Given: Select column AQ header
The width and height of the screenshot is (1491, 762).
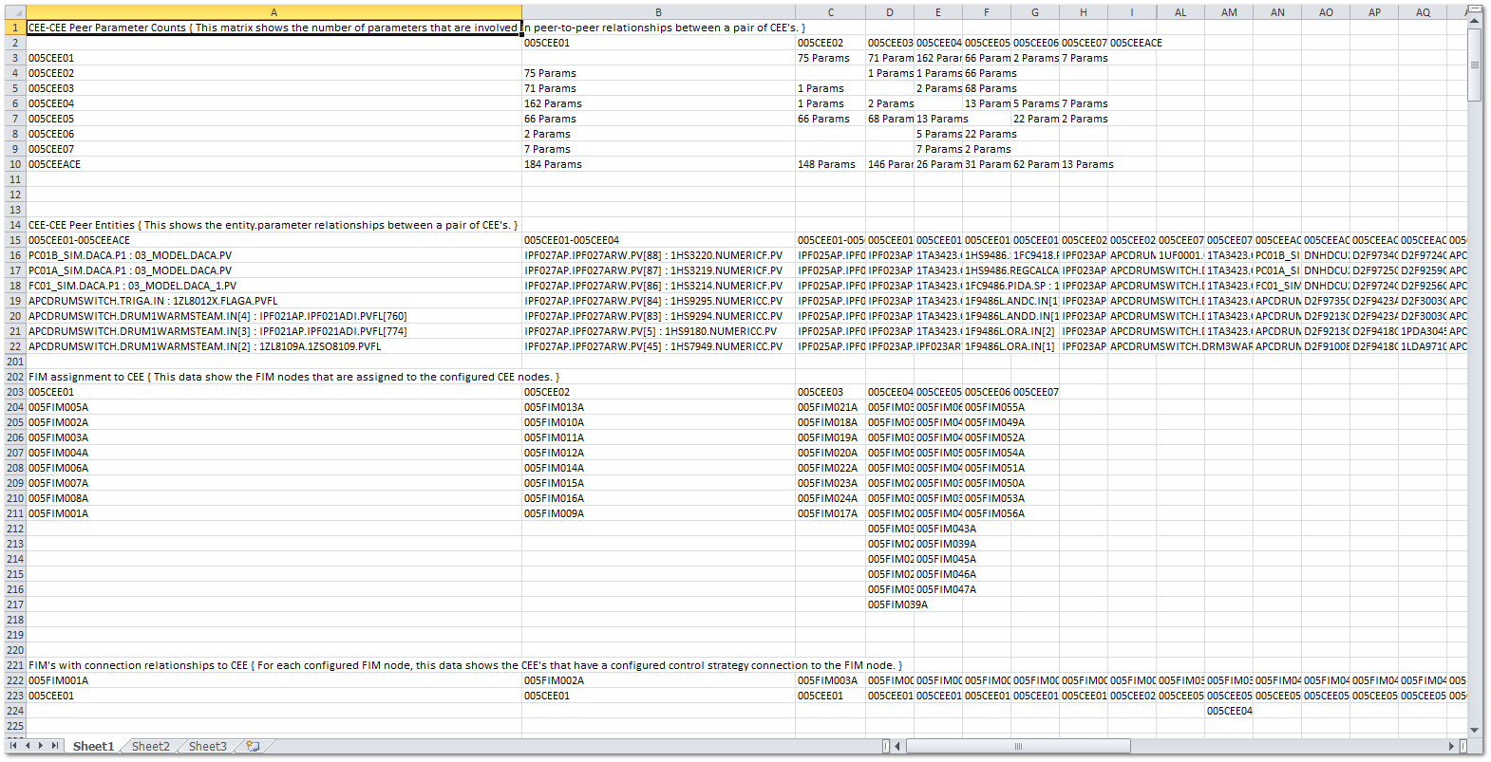Looking at the screenshot, I should tap(1423, 12).
